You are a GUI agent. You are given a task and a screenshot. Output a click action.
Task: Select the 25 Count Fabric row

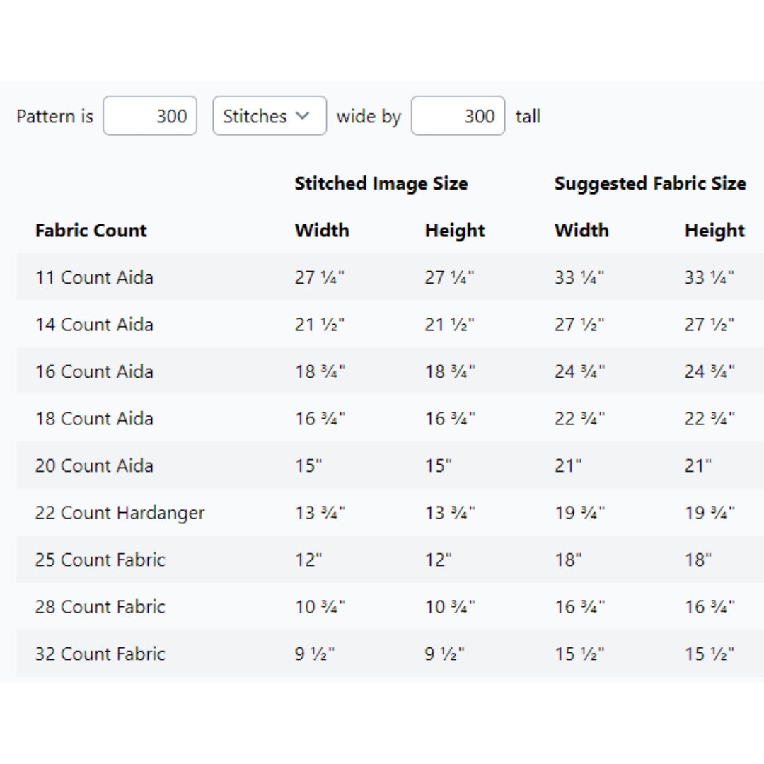[390, 559]
